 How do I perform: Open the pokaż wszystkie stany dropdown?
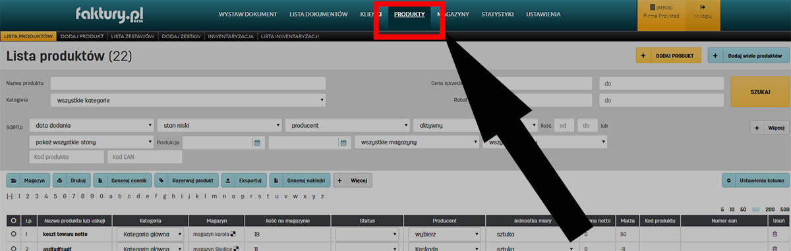click(91, 142)
